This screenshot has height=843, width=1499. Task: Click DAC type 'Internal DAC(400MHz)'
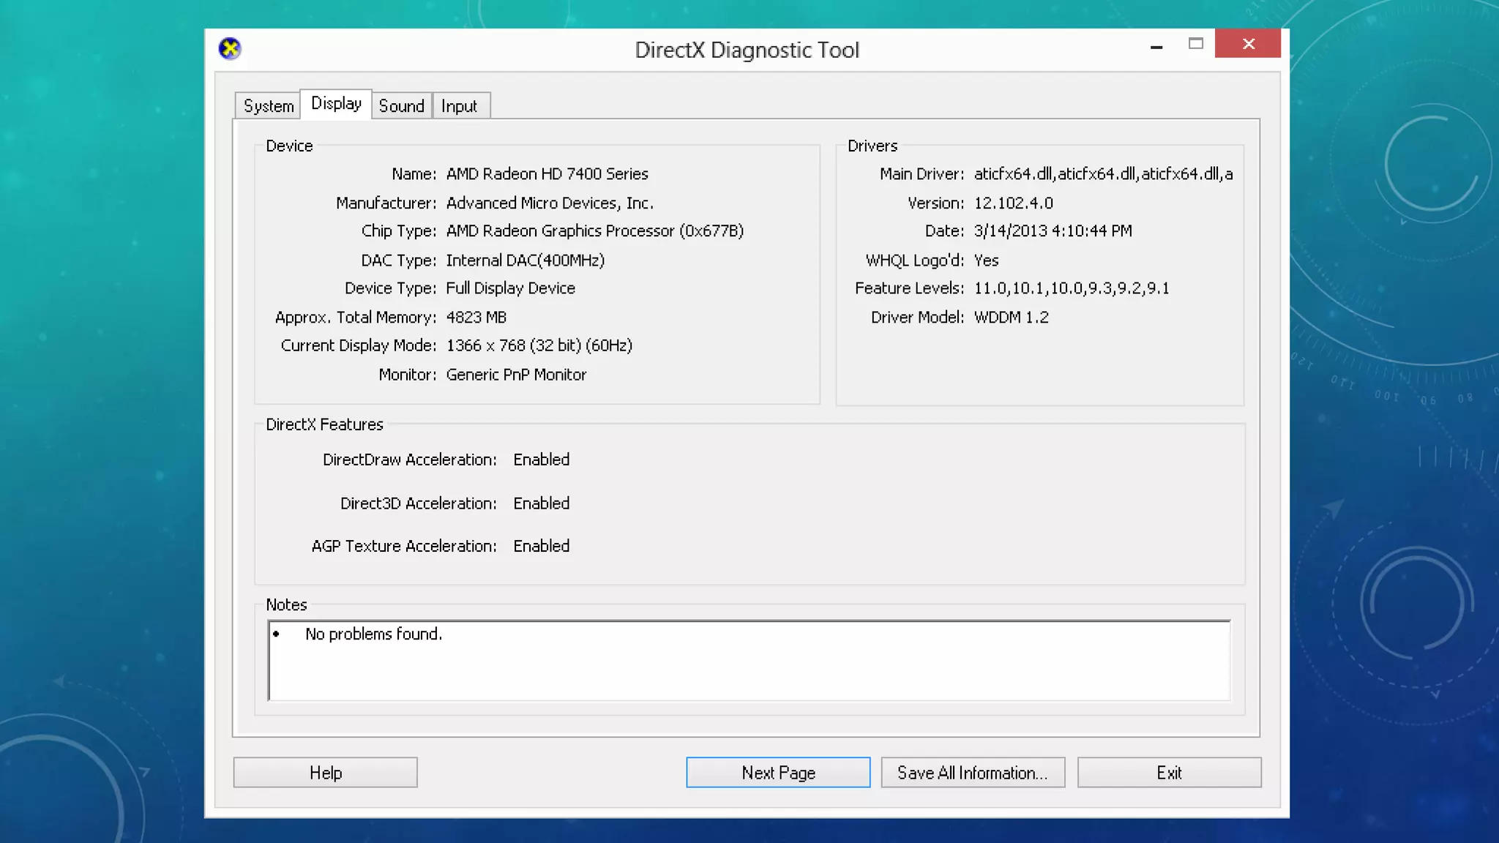526,261
